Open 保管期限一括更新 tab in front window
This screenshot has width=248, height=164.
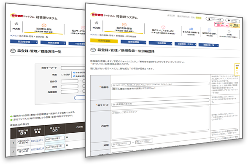(186, 44)
